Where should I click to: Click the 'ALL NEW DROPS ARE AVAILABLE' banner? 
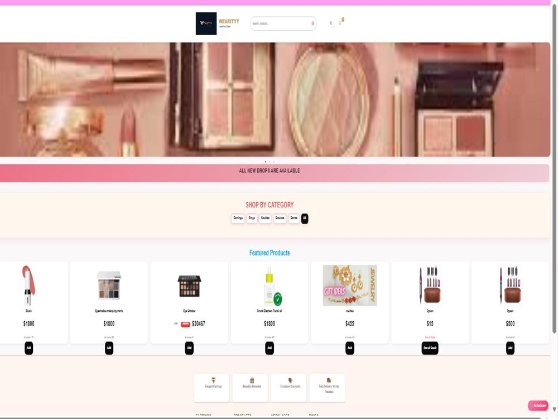coord(275,173)
